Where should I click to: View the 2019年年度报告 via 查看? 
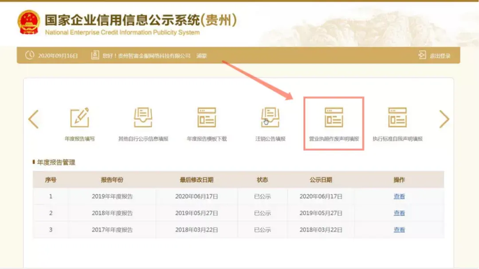pyautogui.click(x=399, y=196)
